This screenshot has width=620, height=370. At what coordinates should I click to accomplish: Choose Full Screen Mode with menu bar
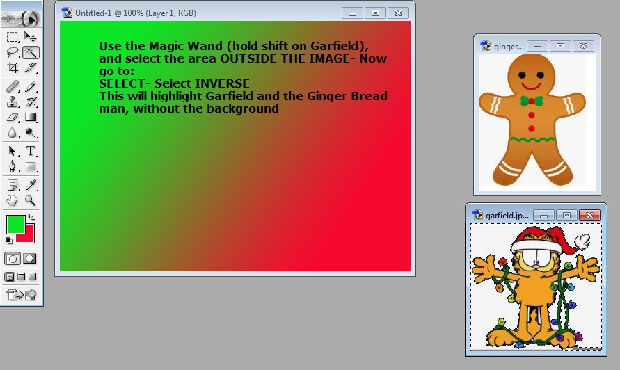[22, 277]
